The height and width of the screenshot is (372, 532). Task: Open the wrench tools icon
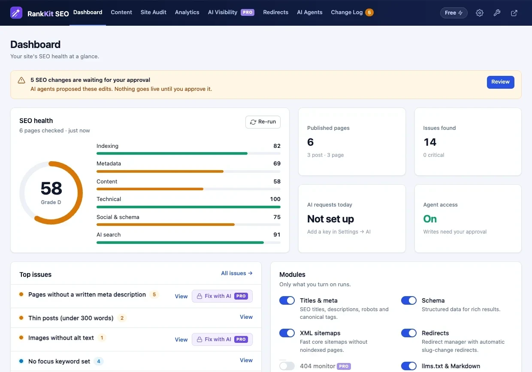497,13
